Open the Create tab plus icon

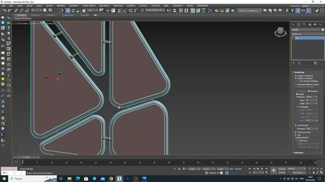[294, 25]
